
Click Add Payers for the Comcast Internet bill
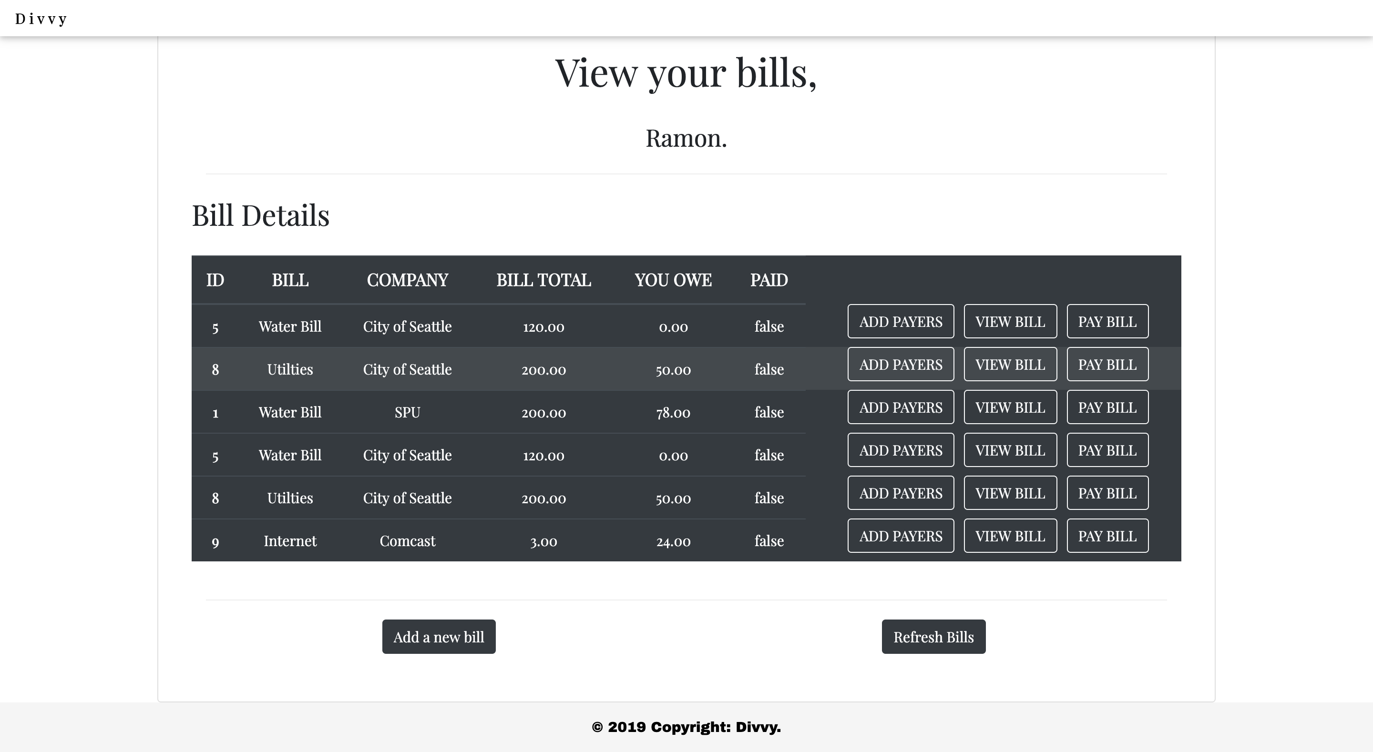[x=900, y=536]
